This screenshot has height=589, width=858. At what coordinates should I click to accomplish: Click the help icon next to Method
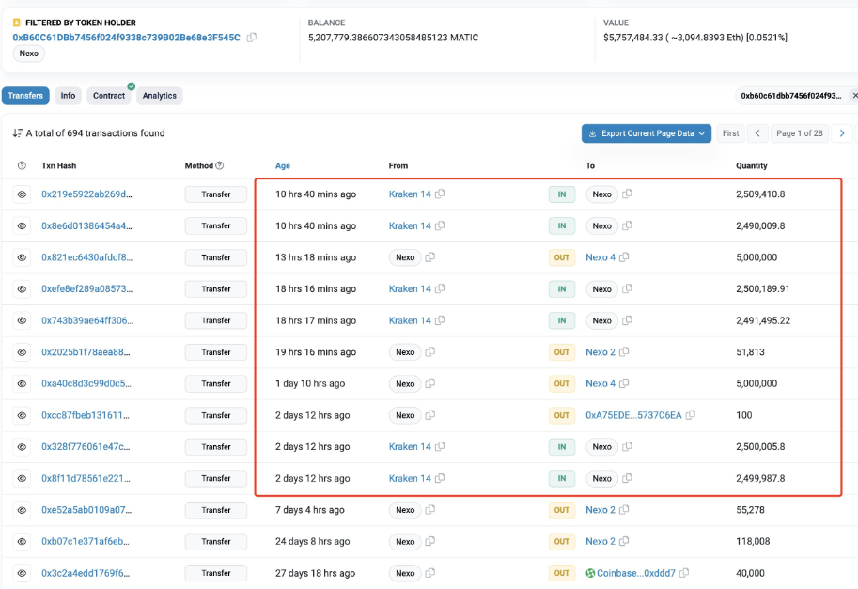(x=220, y=166)
